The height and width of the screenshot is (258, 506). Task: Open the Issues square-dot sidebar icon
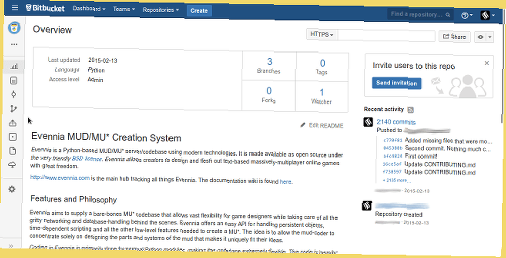pos(13,137)
